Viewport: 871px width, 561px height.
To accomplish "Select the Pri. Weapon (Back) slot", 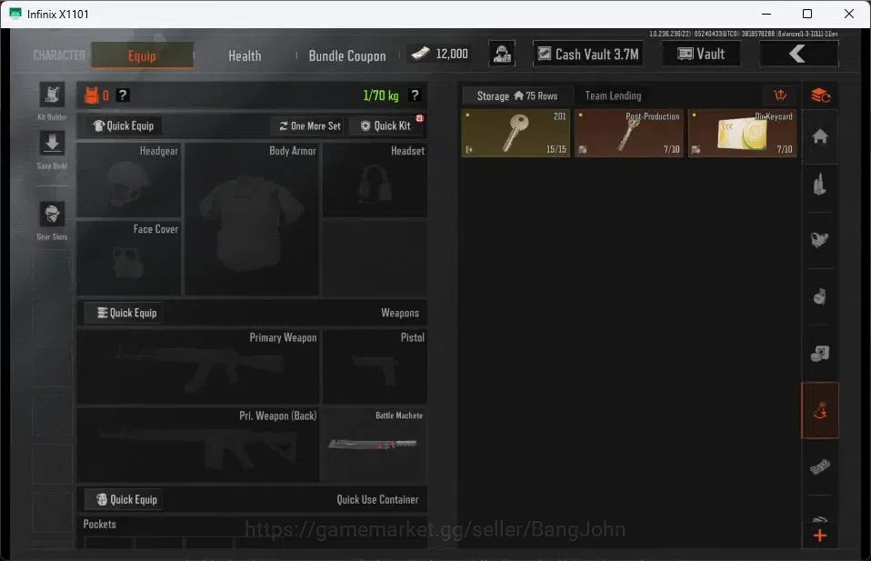I will 198,445.
